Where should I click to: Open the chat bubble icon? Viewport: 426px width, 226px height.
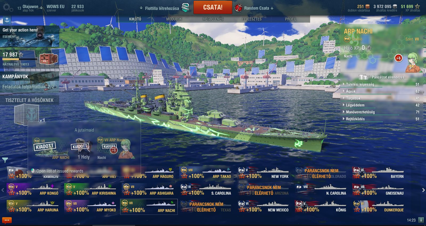click(x=7, y=220)
